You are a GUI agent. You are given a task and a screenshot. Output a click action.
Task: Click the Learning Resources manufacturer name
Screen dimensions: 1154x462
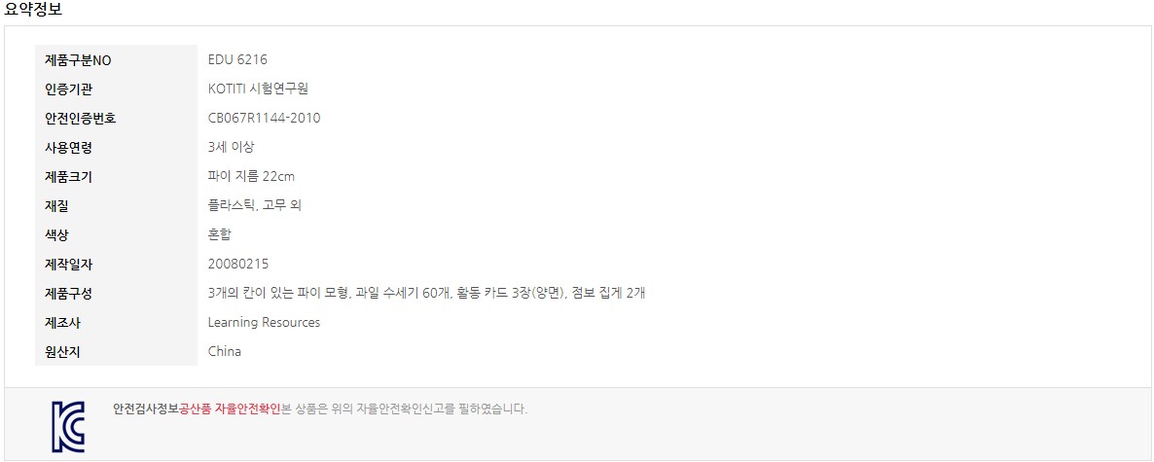pyautogui.click(x=265, y=322)
